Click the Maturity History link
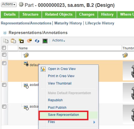 click(68, 23)
